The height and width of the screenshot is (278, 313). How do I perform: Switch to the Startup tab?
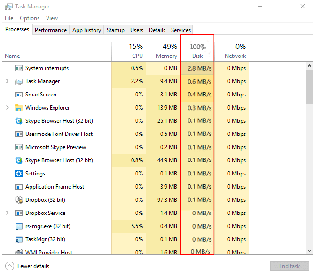116,30
